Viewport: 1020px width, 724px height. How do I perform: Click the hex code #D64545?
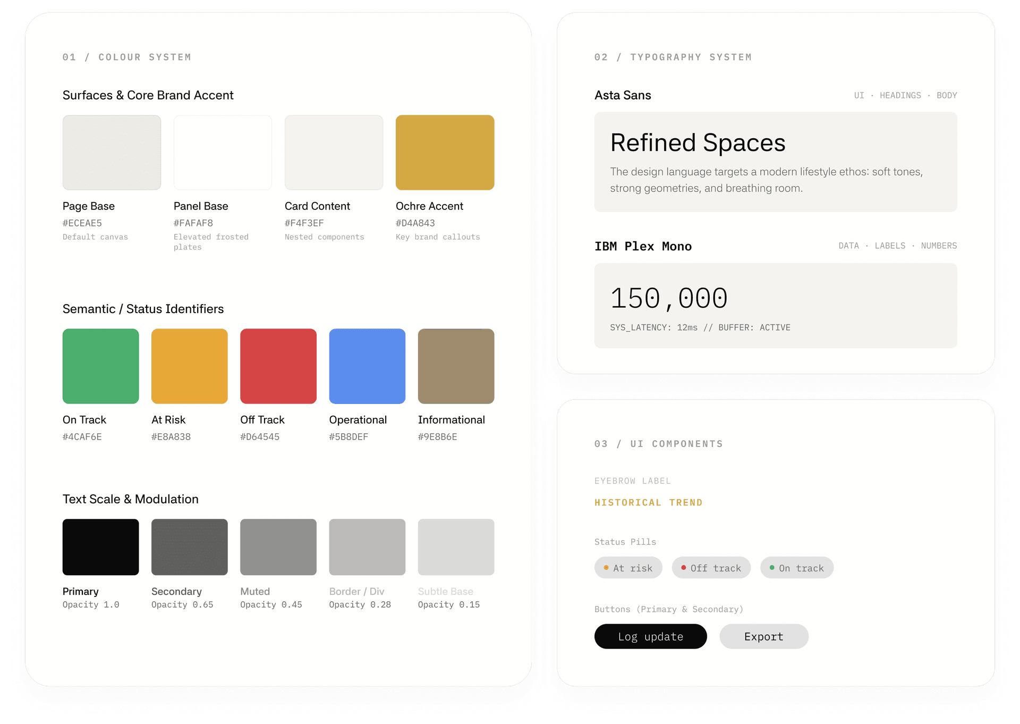(x=260, y=437)
